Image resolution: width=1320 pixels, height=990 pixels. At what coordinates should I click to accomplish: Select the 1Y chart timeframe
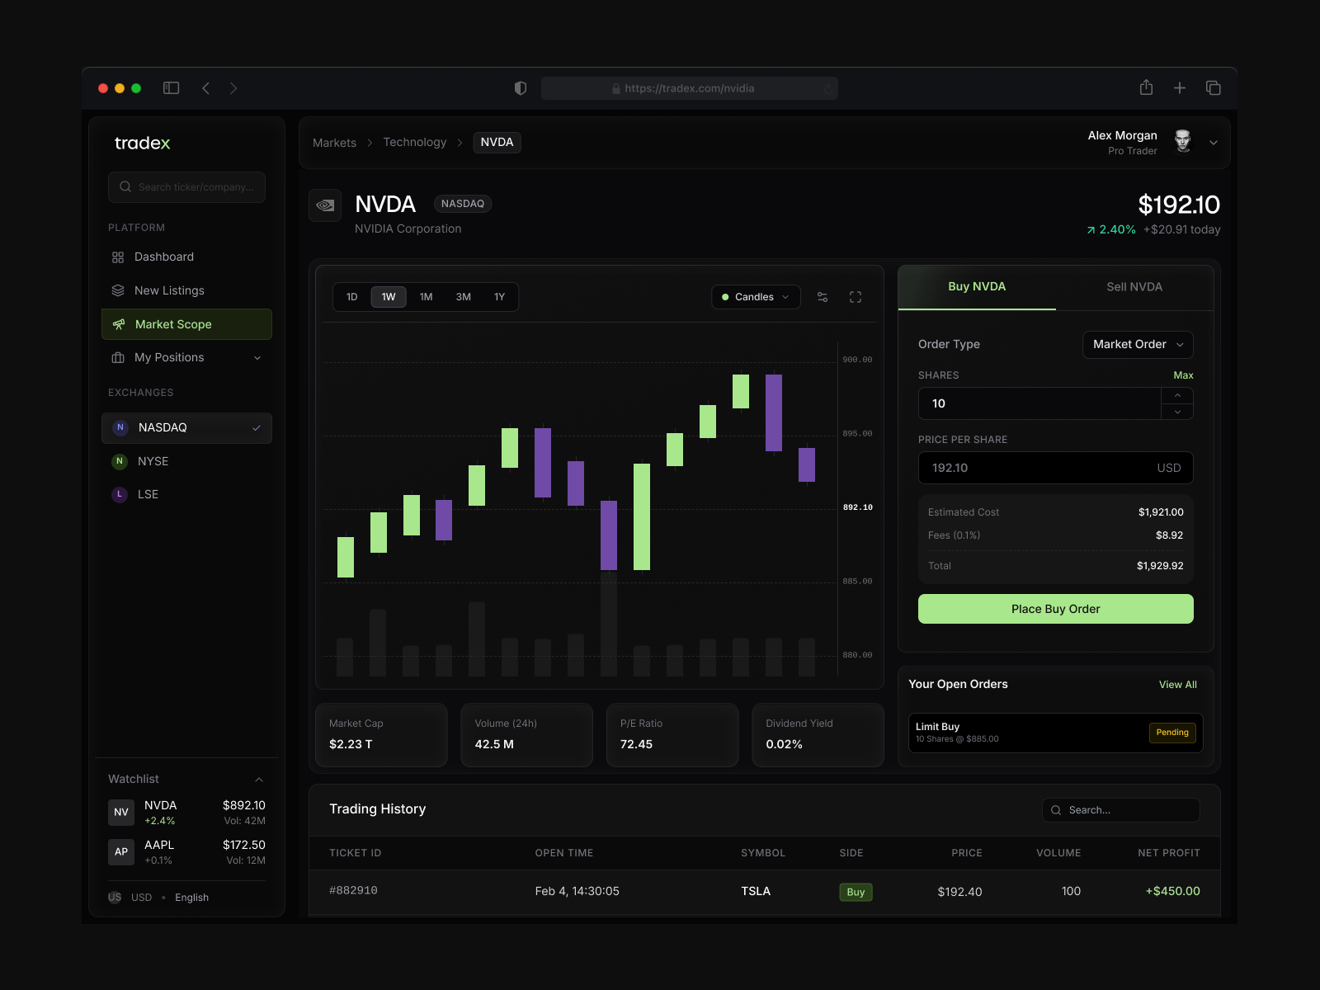[499, 297]
